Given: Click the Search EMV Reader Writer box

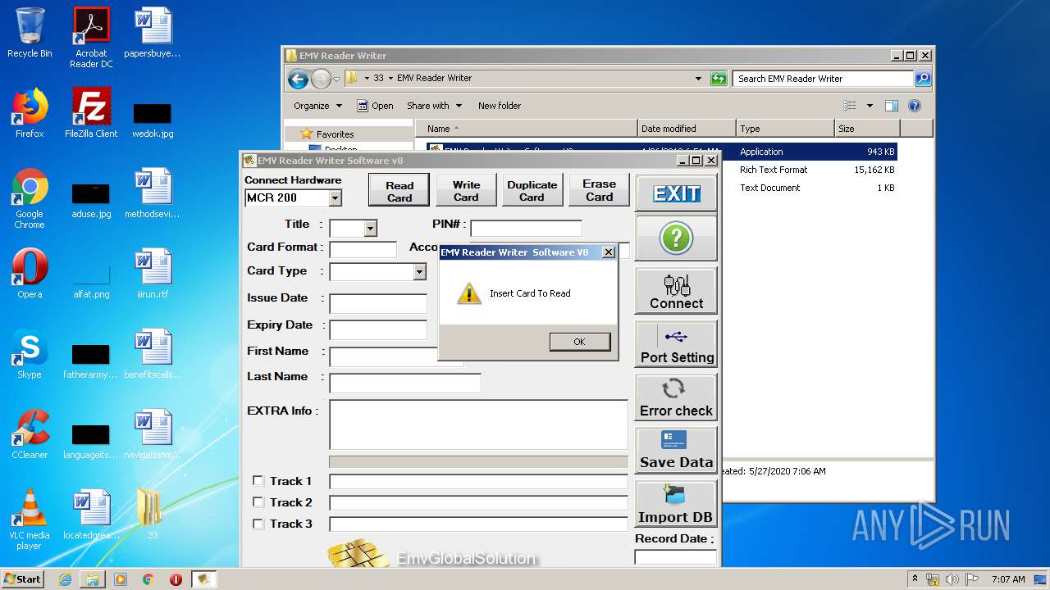Looking at the screenshot, I should coord(823,79).
